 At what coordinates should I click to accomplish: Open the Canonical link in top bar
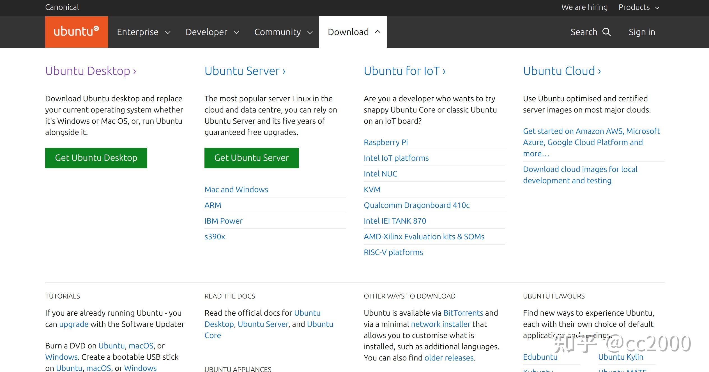[62, 7]
